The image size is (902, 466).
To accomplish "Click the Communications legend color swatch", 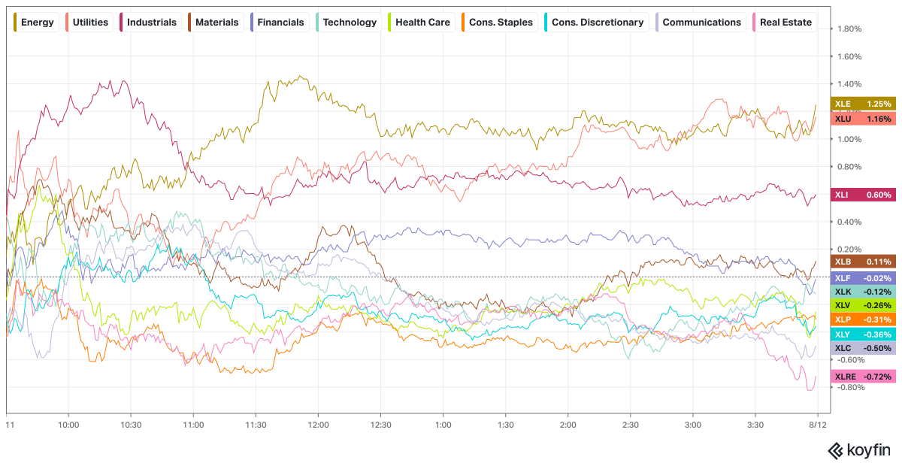I will tap(660, 22).
